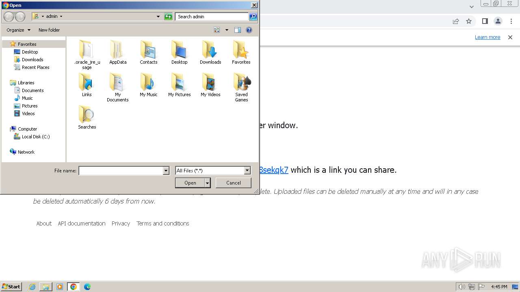Click the green Refresh button in address bar
The width and height of the screenshot is (520, 292).
point(168,17)
